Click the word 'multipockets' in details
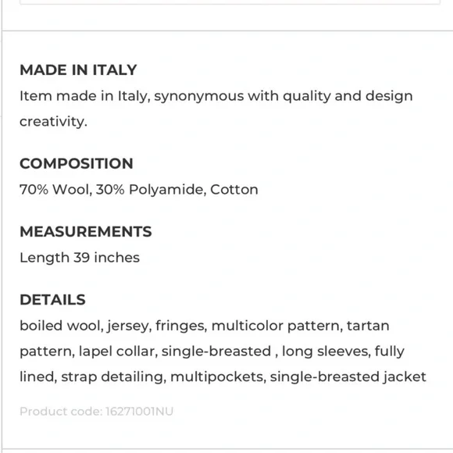 pos(218,377)
